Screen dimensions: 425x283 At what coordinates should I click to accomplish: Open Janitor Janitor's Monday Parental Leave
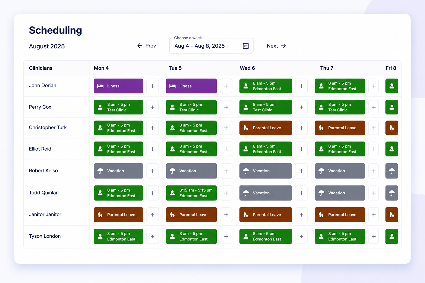click(118, 215)
